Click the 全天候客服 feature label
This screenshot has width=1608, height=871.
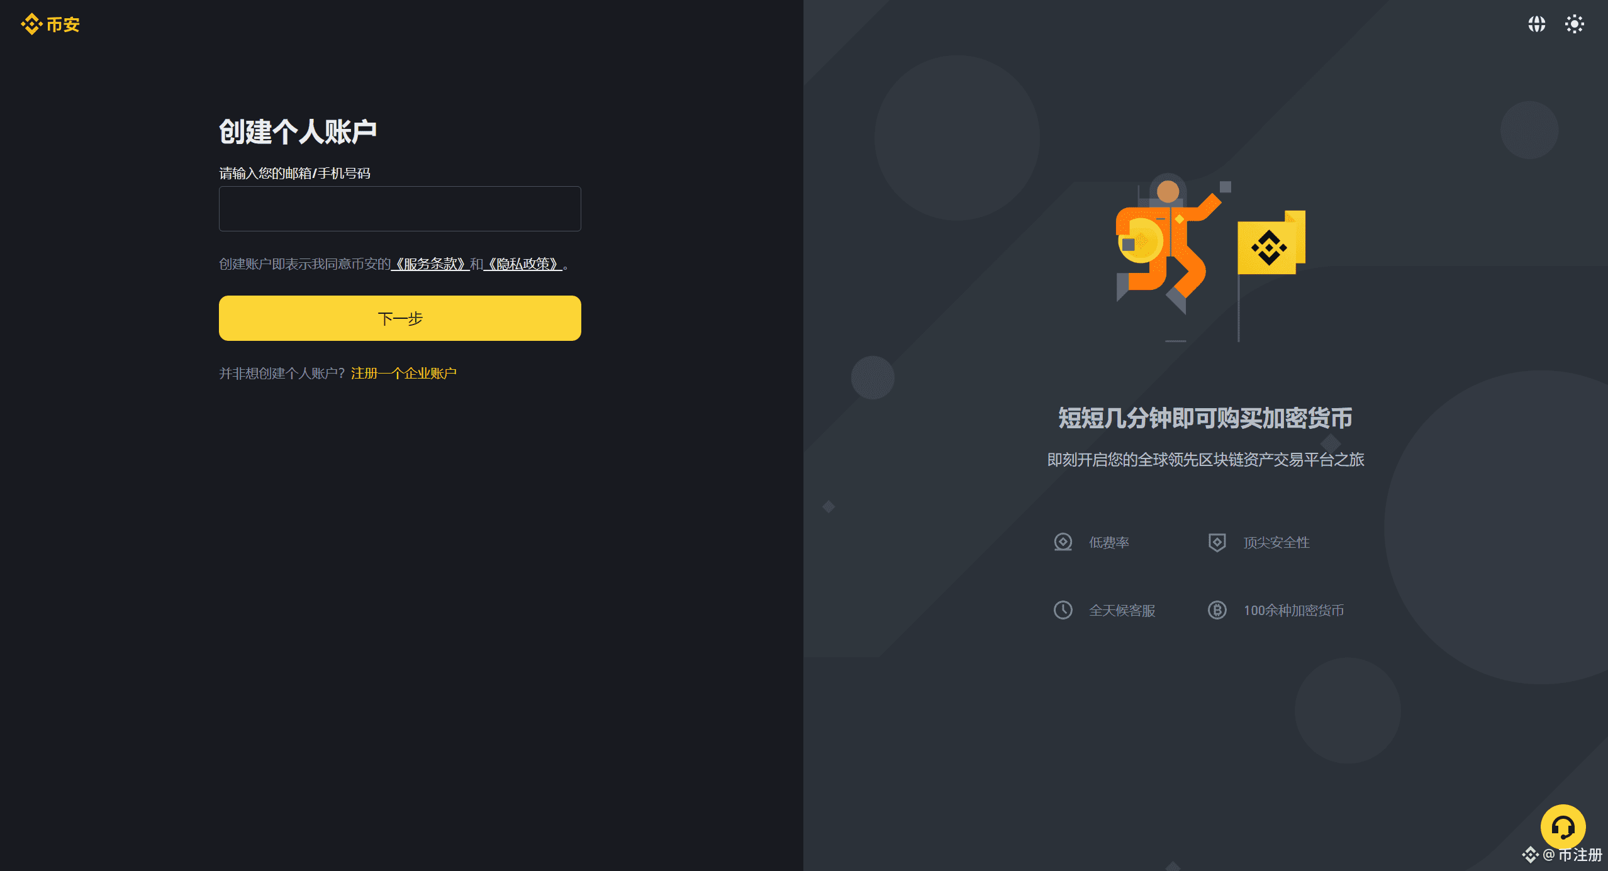click(x=1122, y=611)
